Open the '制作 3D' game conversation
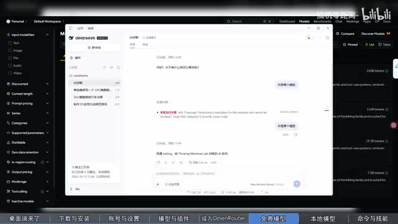This screenshot has width=398, height=224. (x=94, y=104)
